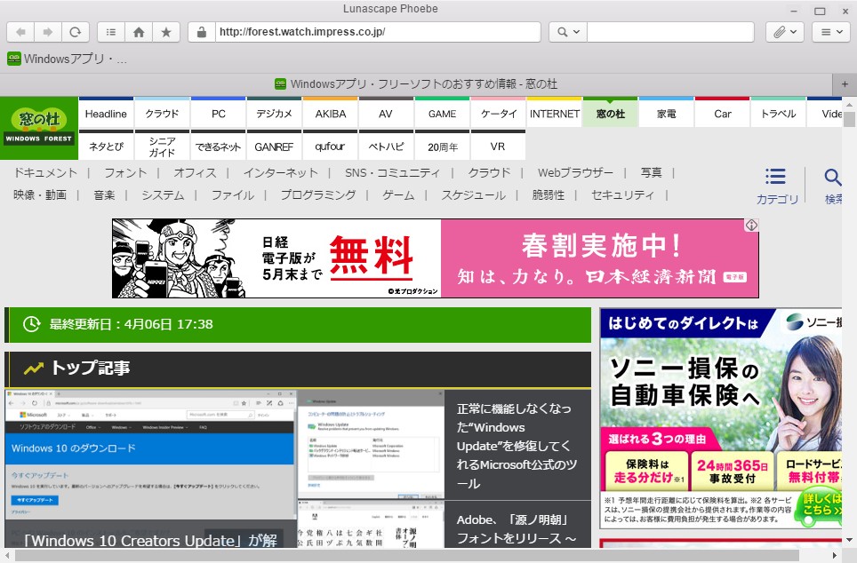Open the システム category link

[x=163, y=195]
